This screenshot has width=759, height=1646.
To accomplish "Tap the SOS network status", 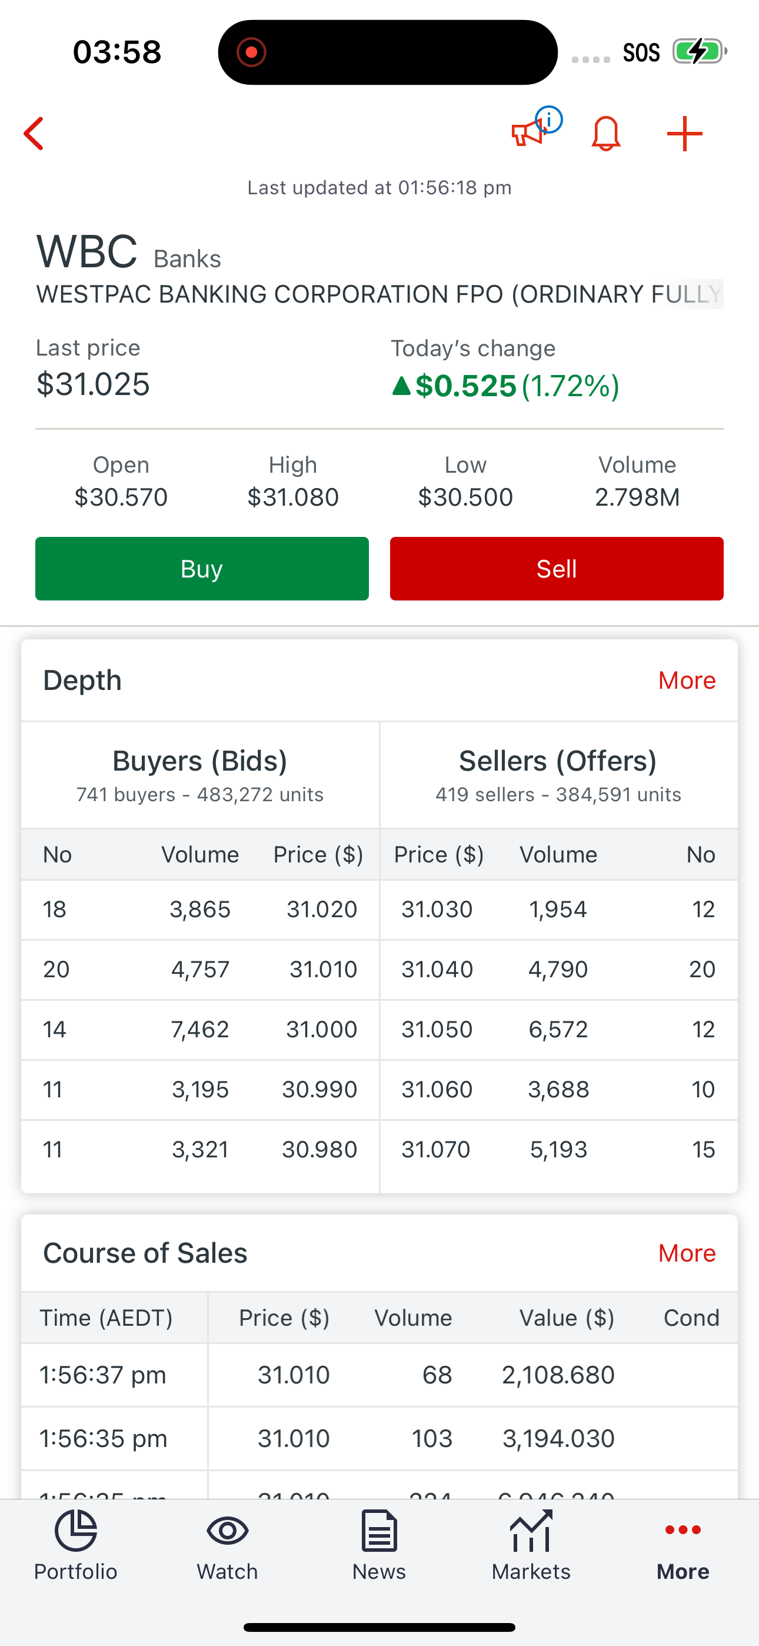I will pyautogui.click(x=641, y=52).
